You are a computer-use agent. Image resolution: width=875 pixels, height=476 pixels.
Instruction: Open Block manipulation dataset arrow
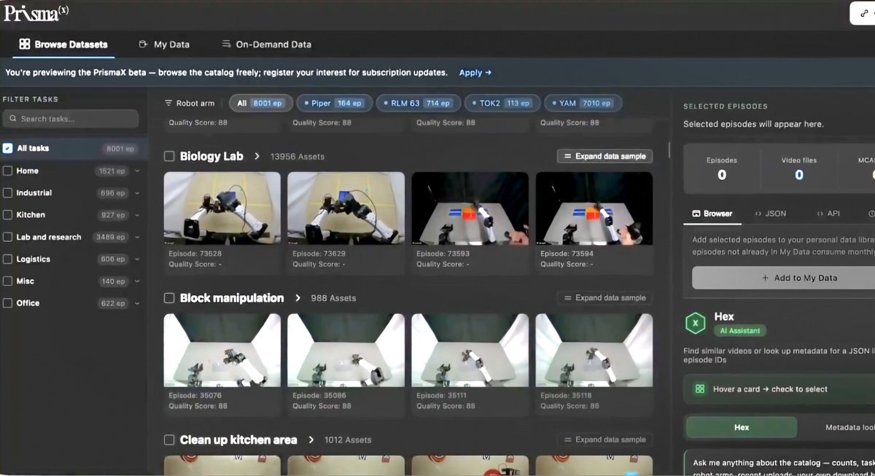point(297,298)
